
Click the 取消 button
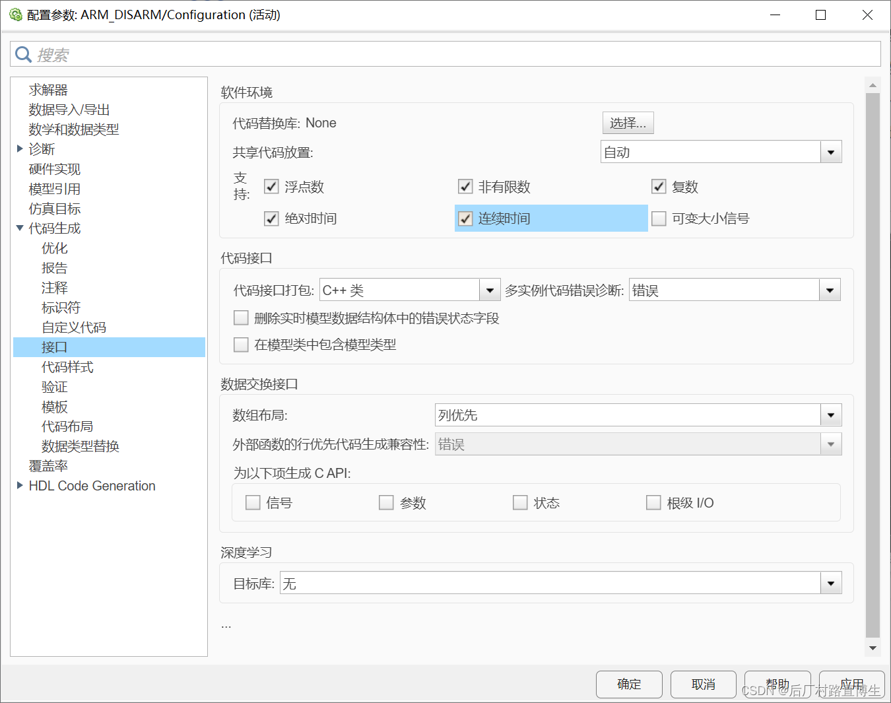click(x=704, y=685)
